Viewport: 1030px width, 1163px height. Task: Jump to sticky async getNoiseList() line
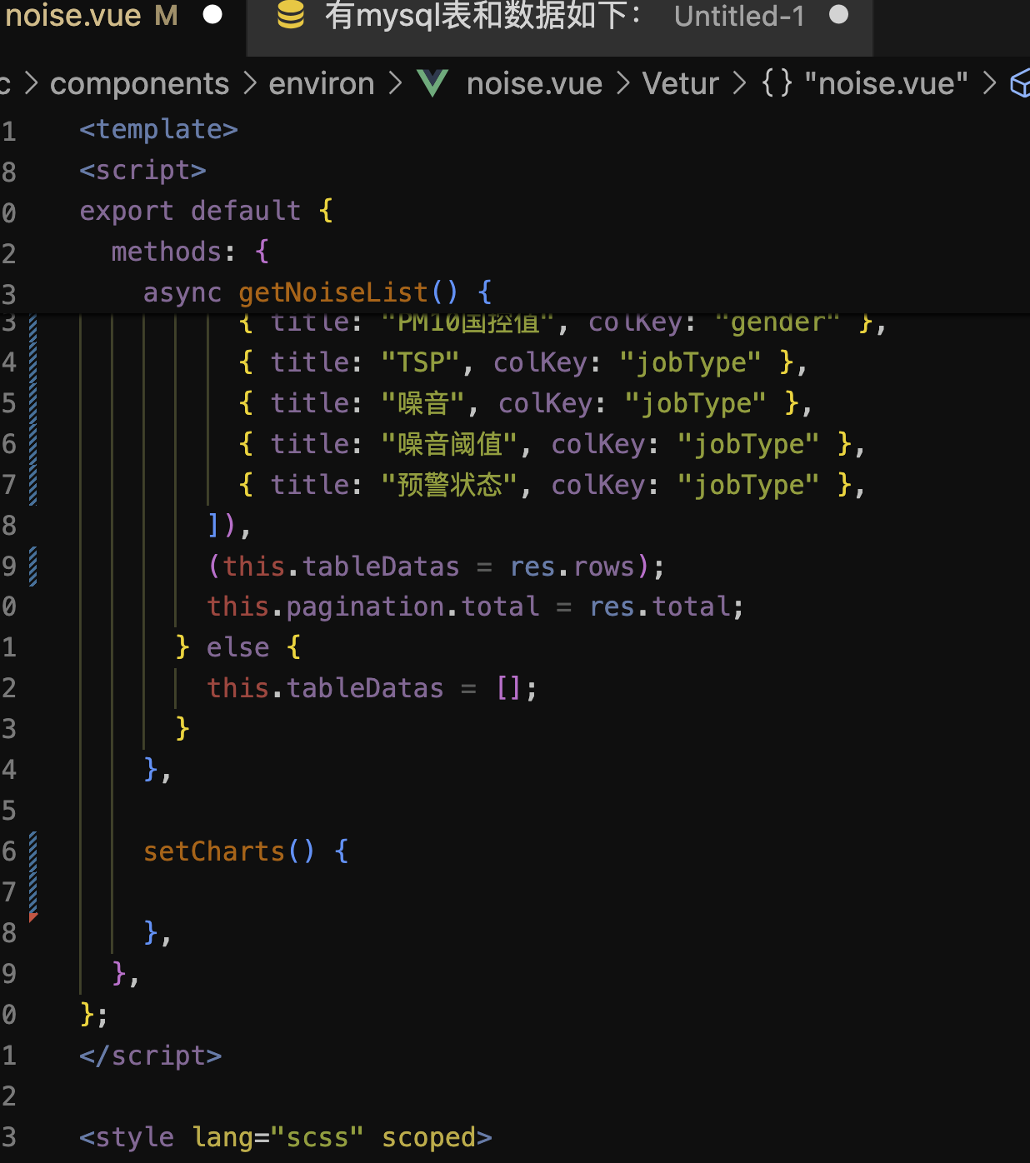[x=317, y=292]
